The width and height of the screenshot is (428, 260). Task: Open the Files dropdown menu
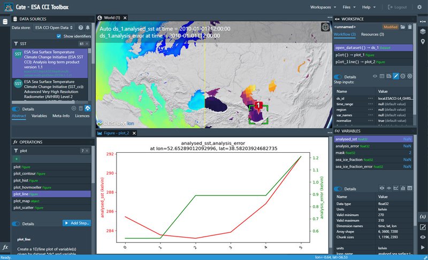pyautogui.click(x=349, y=7)
